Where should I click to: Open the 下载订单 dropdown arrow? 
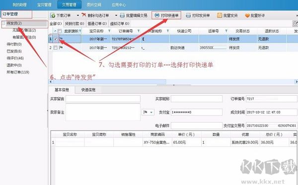(78, 15)
